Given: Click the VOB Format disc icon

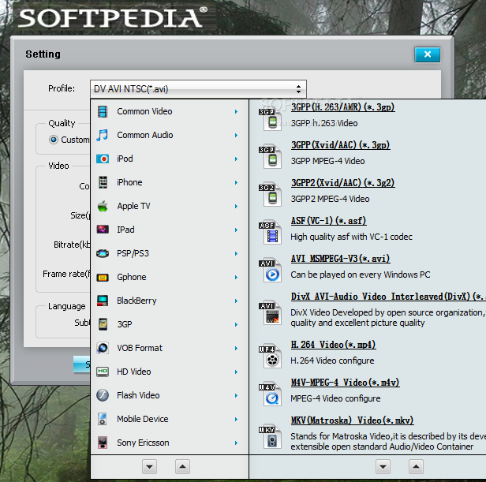Looking at the screenshot, I should pyautogui.click(x=103, y=348).
